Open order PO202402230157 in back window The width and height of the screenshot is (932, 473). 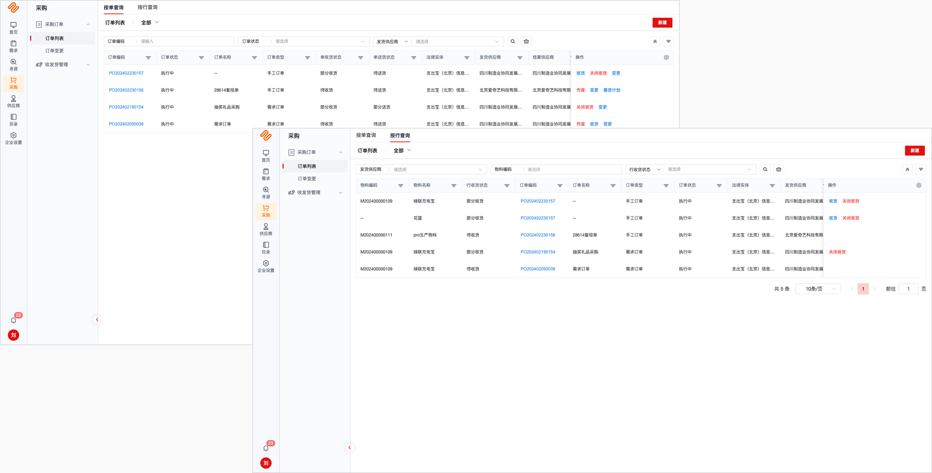pos(126,73)
